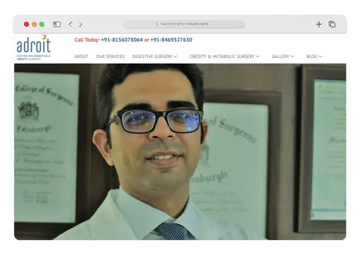Screen dimensions: 364x256
Task: Open the BLOG menu
Action: pos(314,56)
